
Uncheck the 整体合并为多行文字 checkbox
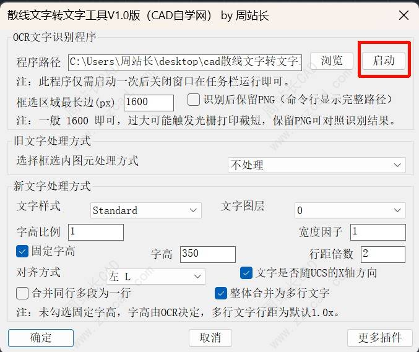click(x=221, y=293)
